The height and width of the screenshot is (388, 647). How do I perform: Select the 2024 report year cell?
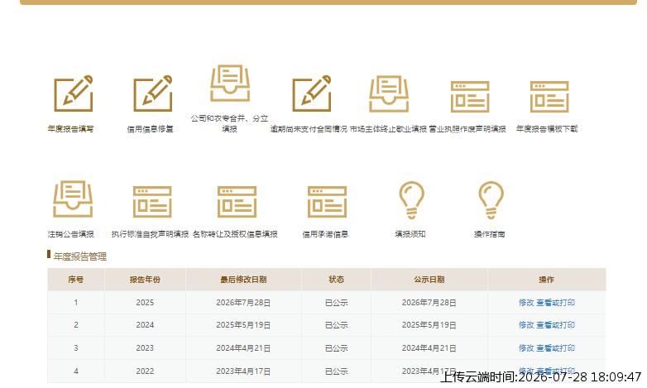[145, 325]
